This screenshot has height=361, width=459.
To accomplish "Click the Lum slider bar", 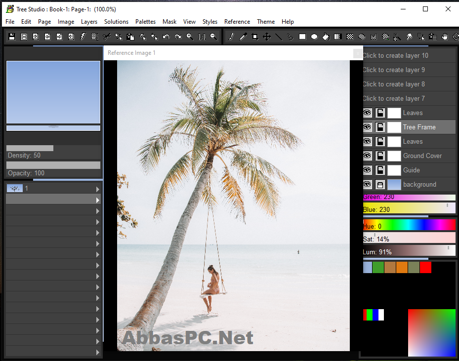I will pos(409,251).
